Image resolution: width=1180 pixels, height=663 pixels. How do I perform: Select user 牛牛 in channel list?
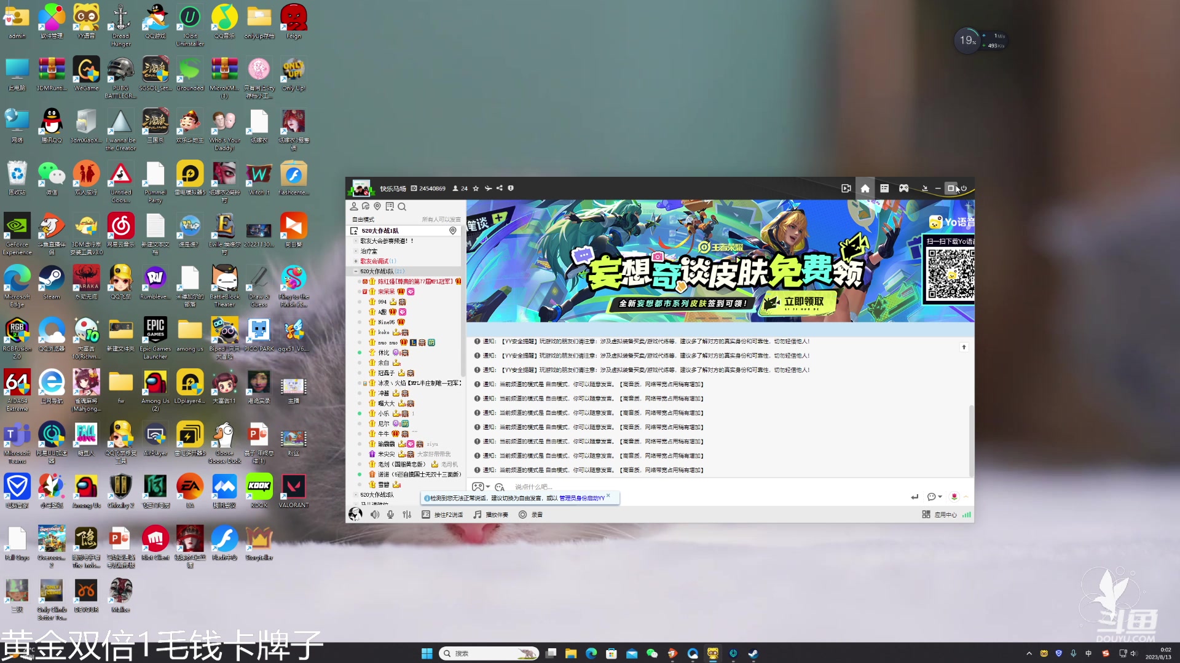(x=384, y=433)
